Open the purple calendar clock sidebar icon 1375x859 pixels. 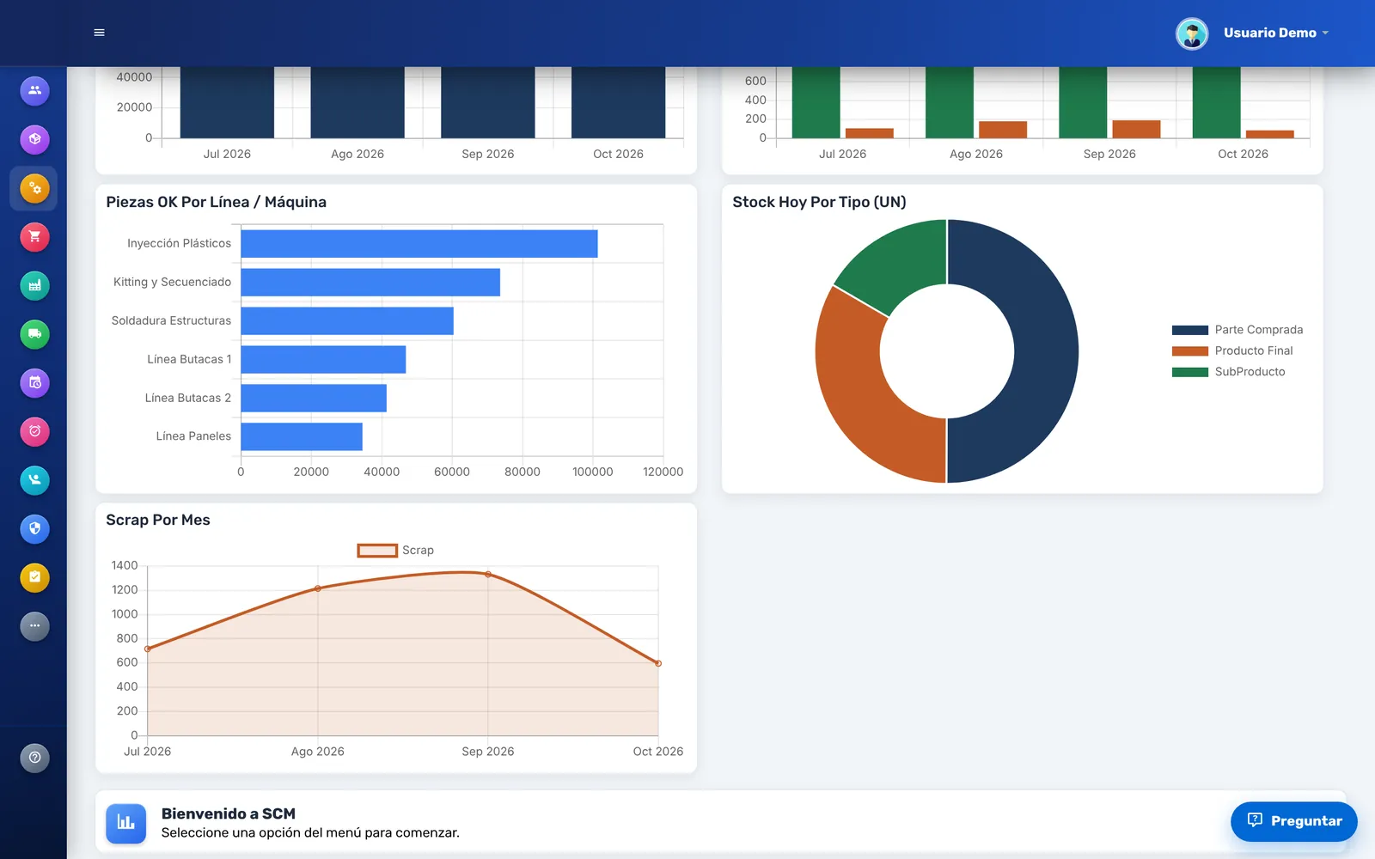[34, 383]
